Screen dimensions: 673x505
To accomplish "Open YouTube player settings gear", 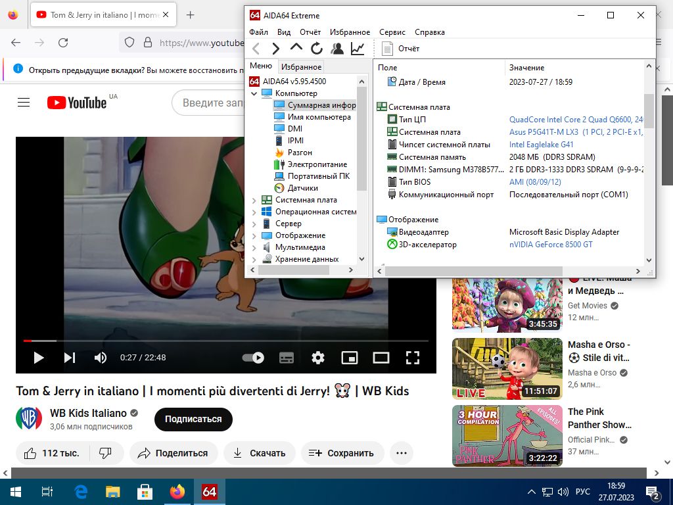I will click(x=318, y=357).
